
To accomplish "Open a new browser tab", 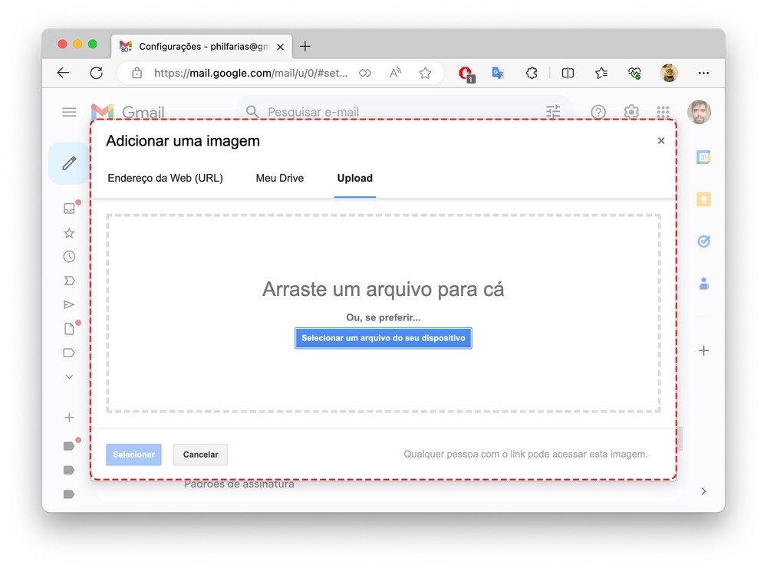I will (x=305, y=47).
